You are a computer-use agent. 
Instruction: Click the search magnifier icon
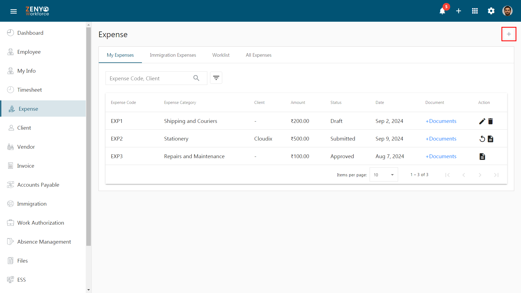coord(196,78)
